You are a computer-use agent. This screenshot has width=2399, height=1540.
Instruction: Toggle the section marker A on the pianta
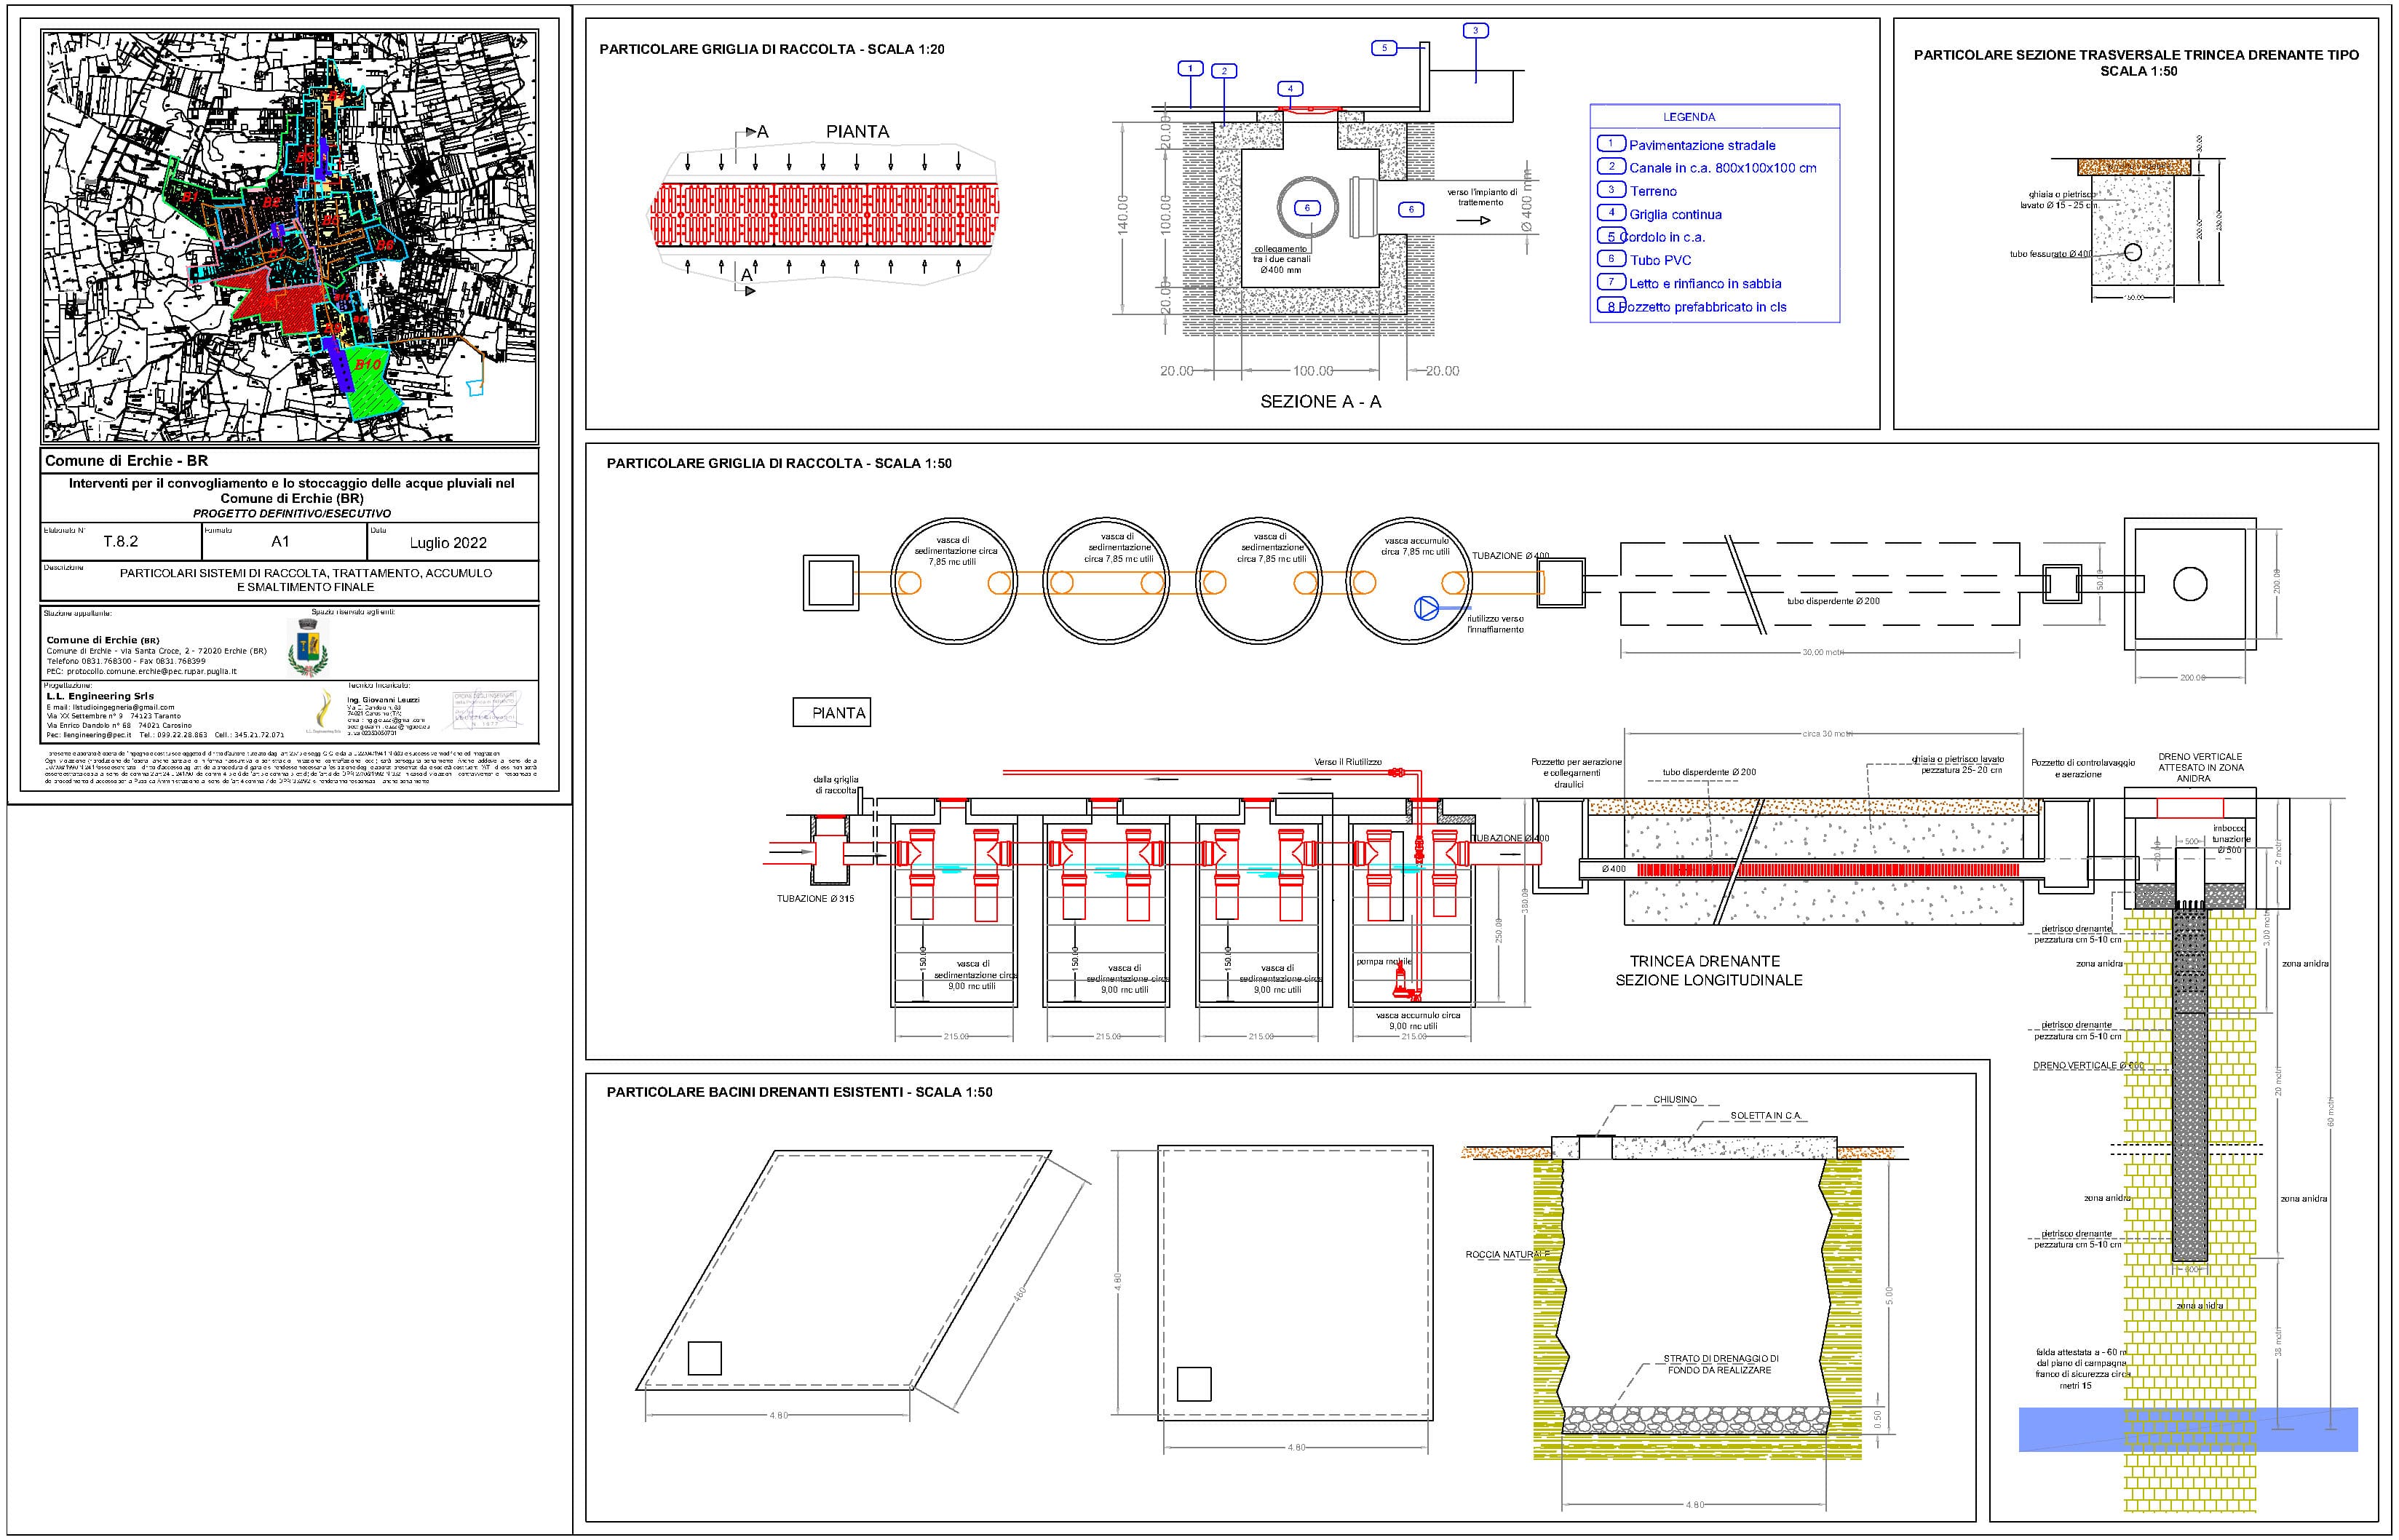(758, 130)
